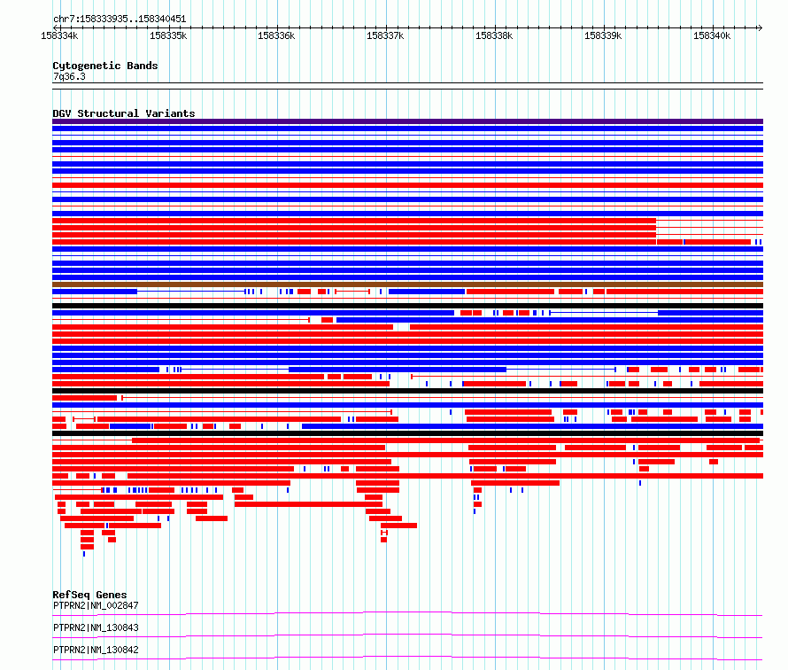Image resolution: width=788 pixels, height=670 pixels.
Task: Click the 158334k ruler tick label
Action: [59, 35]
